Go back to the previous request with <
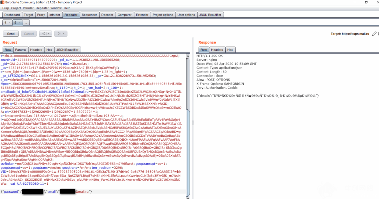 click(43, 34)
